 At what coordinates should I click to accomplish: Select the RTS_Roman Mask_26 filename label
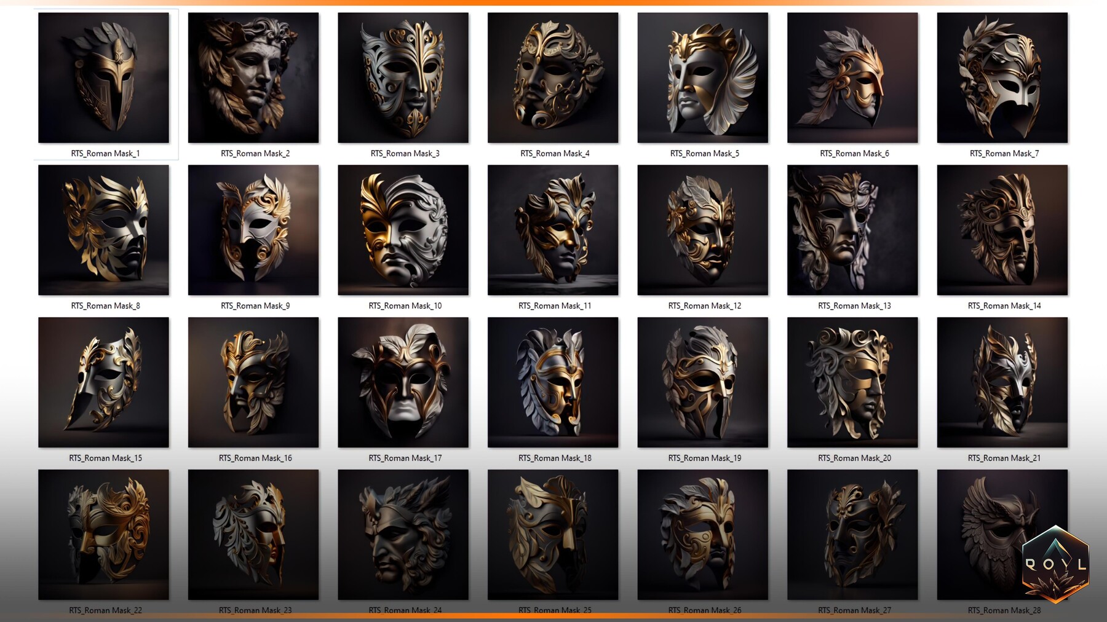click(704, 610)
